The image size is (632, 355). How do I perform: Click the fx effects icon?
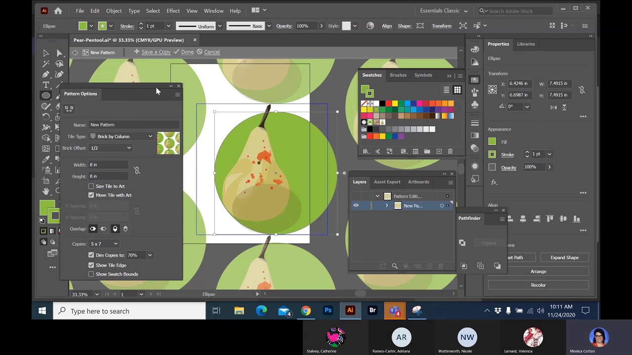point(494,182)
